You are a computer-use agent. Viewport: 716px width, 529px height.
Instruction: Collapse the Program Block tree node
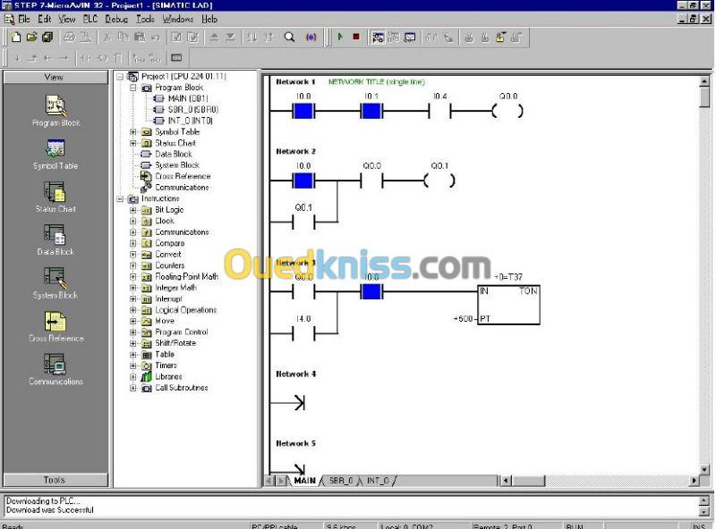pyautogui.click(x=132, y=88)
